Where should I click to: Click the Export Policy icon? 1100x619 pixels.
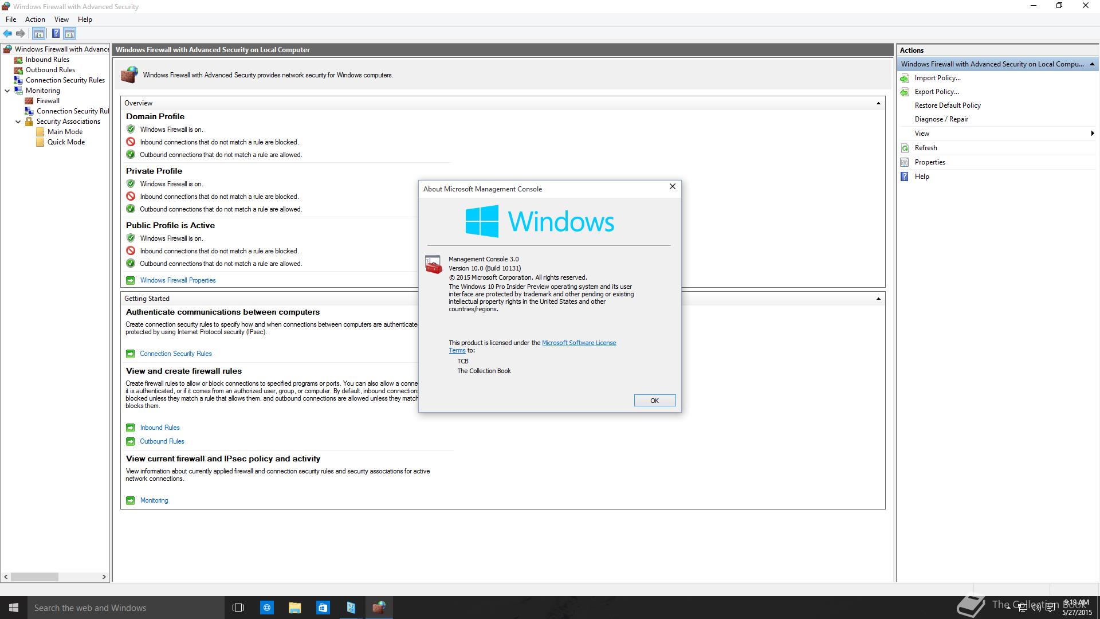pos(905,92)
